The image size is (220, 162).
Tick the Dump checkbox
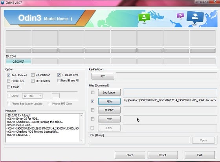tap(9, 96)
